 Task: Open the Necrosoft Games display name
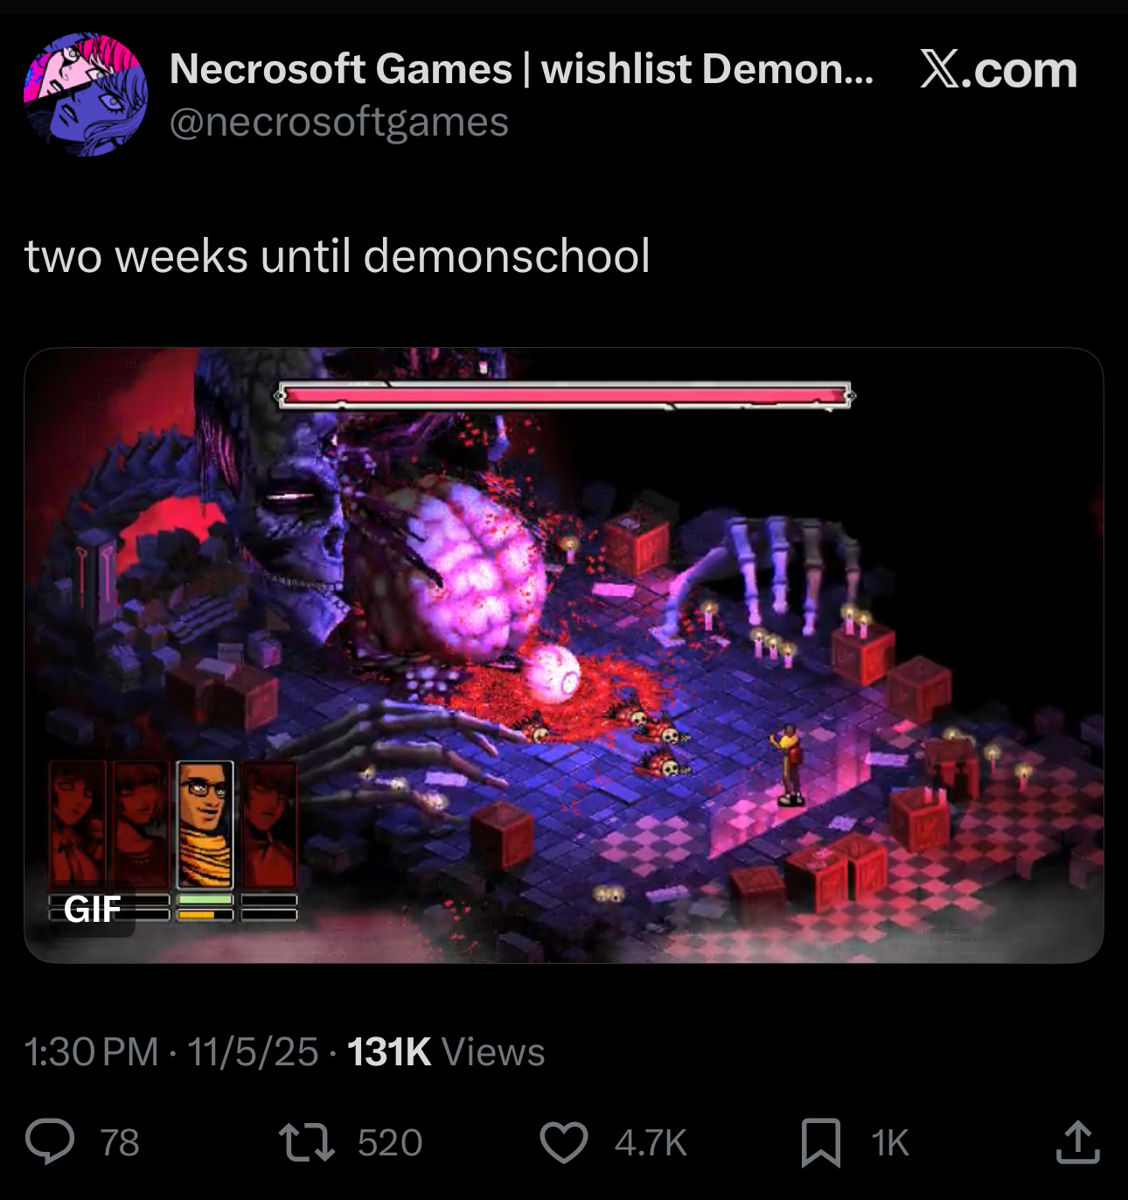pyautogui.click(x=521, y=68)
